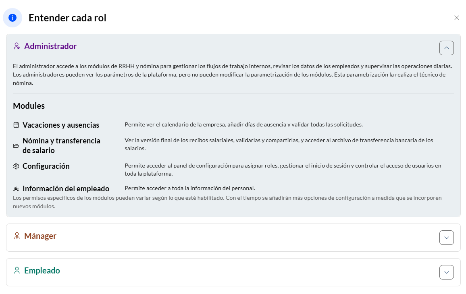The height and width of the screenshot is (294, 466).
Task: Click the Administrador role user icon
Action: point(17,46)
